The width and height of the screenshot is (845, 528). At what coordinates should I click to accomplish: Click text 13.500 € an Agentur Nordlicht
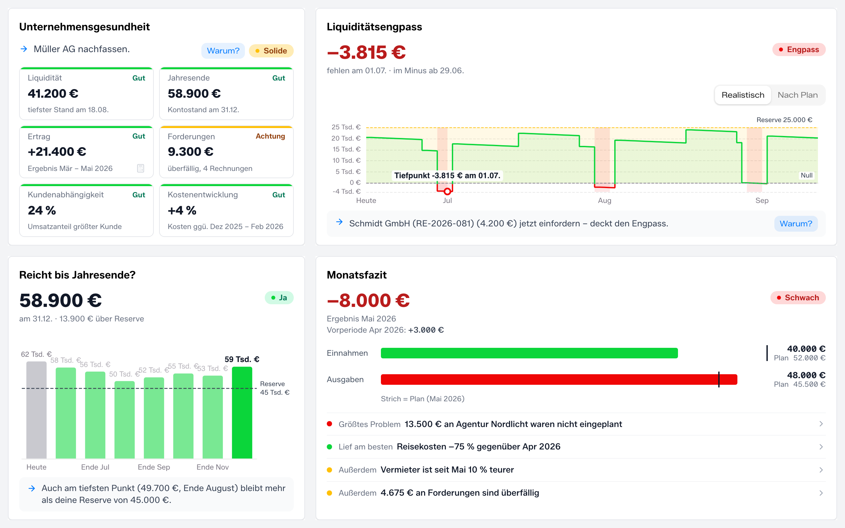513,424
